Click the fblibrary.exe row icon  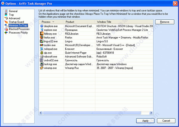pos(42,34)
